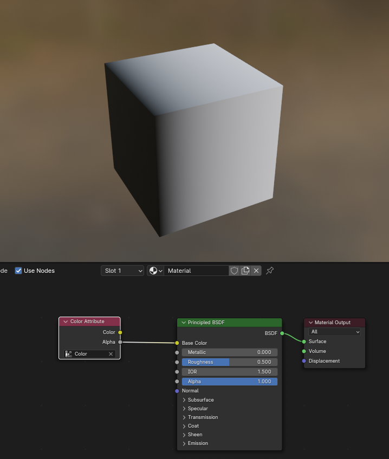Toggle the fake user shield icon
Image resolution: width=389 pixels, height=459 pixels.
[235, 271]
